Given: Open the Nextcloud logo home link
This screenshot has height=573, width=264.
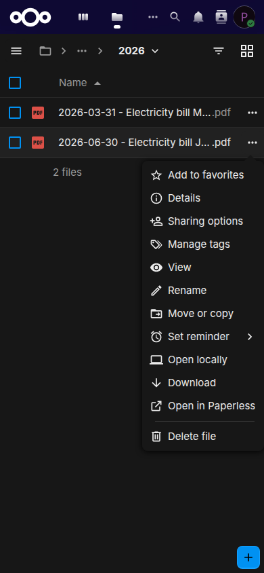Looking at the screenshot, I should tap(30, 17).
